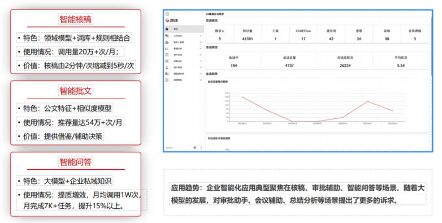Click the CUBEFlow 17 stat card

[x=304, y=35]
